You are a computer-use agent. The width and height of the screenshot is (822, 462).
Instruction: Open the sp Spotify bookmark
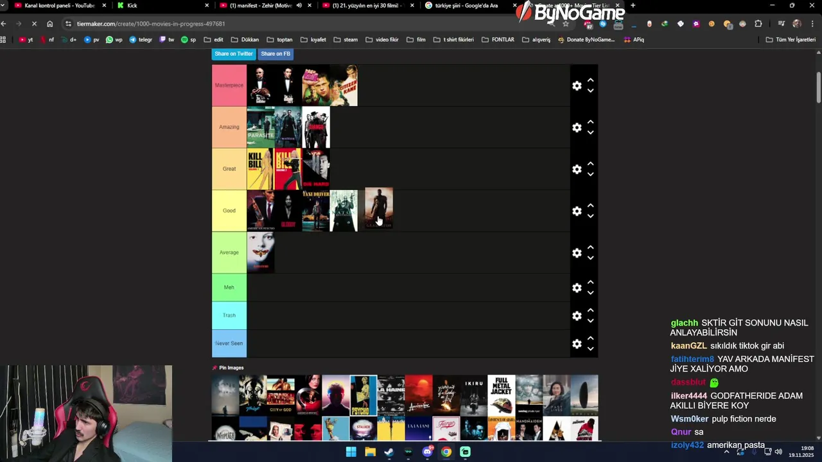pyautogui.click(x=189, y=40)
